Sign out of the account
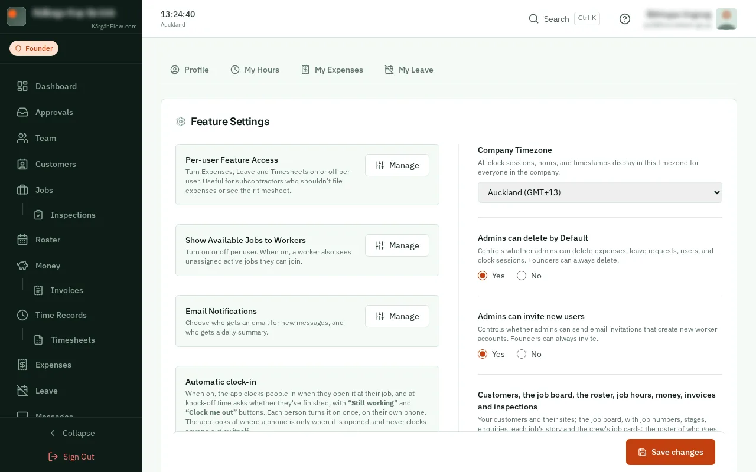Image resolution: width=756 pixels, height=472 pixels. [71, 457]
